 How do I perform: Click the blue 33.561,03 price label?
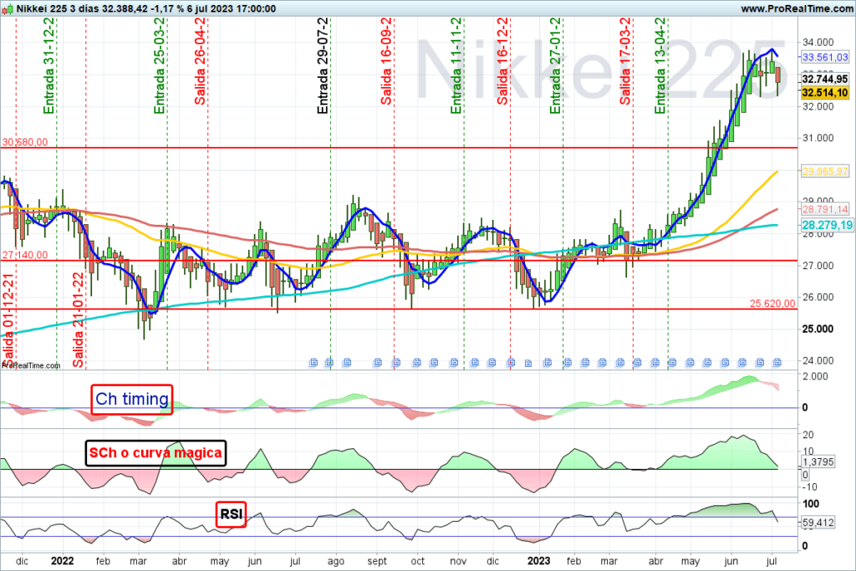pyautogui.click(x=825, y=58)
